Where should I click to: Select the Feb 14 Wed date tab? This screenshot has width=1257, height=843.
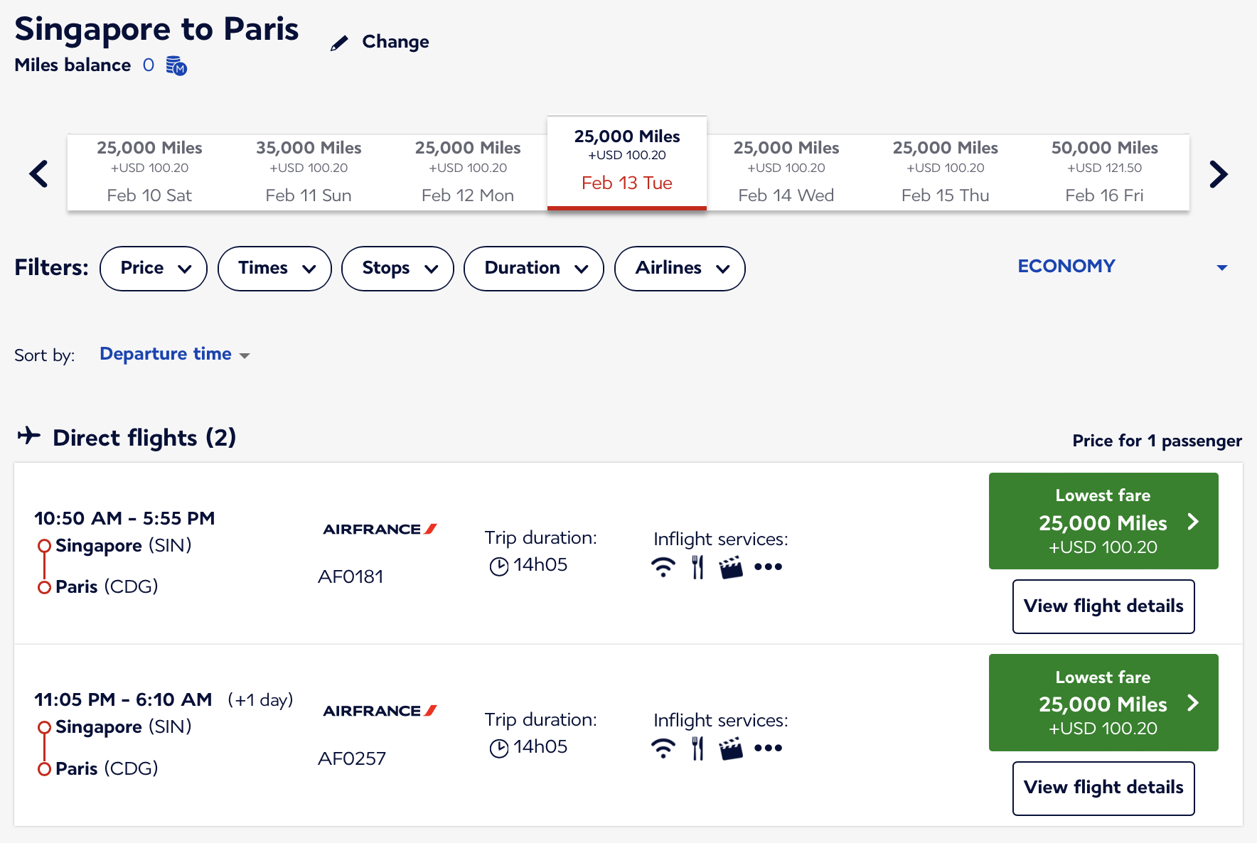786,173
